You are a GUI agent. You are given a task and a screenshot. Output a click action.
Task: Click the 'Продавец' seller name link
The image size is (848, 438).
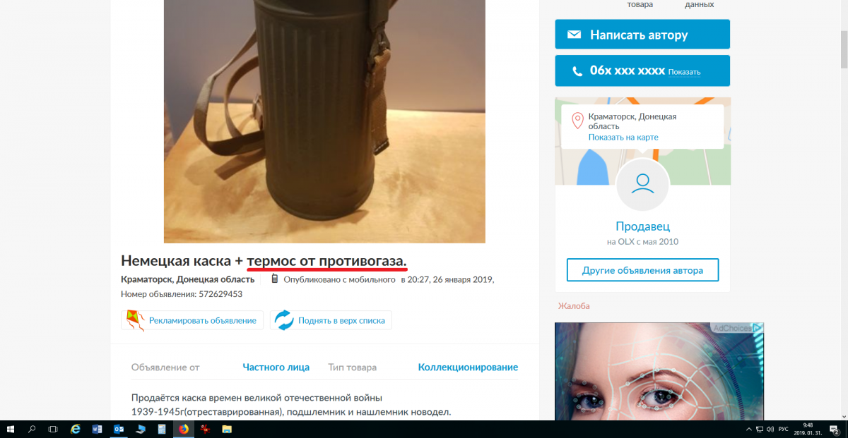pos(642,226)
